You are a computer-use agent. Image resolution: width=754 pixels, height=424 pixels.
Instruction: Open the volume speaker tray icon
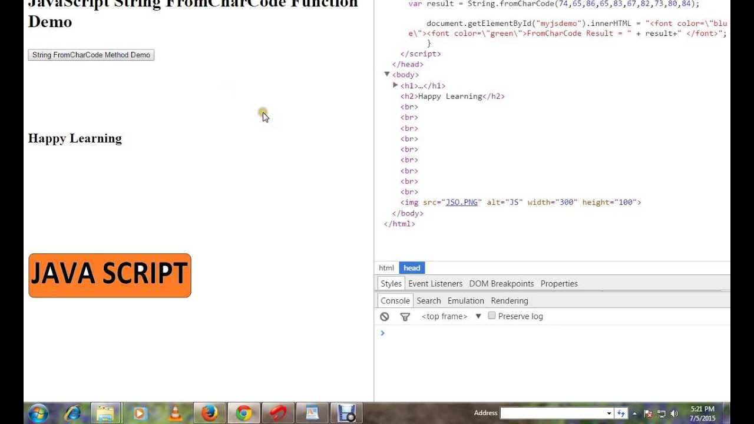point(674,413)
